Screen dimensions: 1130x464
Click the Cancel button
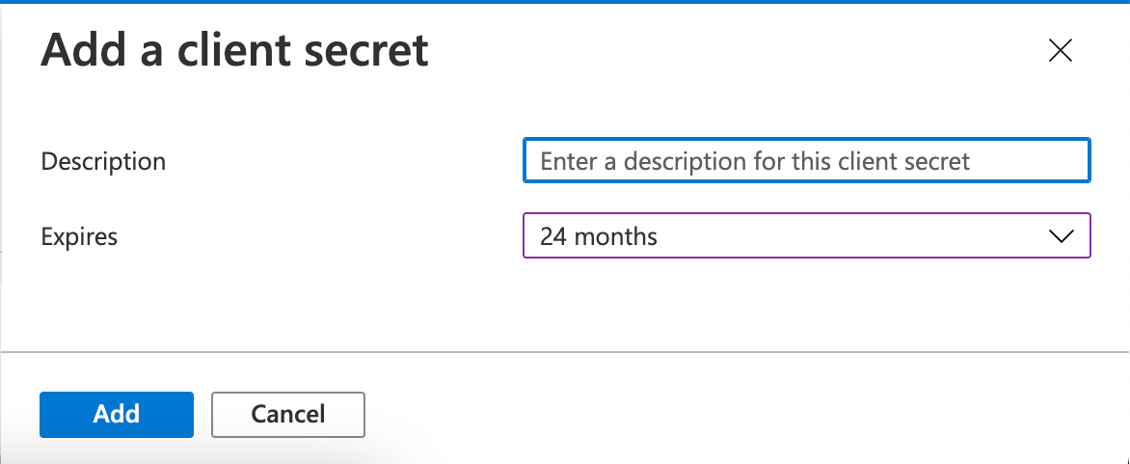coord(287,415)
